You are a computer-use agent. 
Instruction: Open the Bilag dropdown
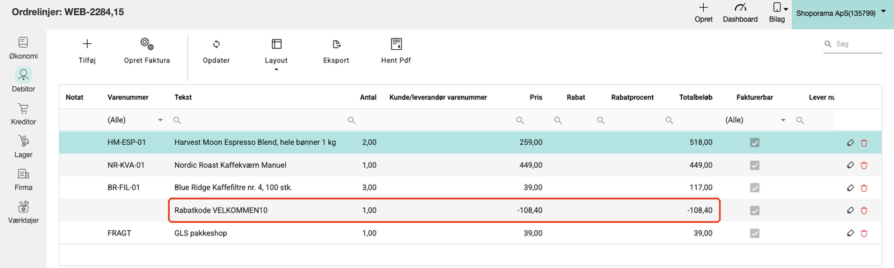778,13
